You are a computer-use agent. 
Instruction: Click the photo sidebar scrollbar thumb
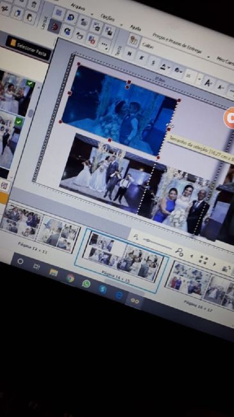(x=31, y=113)
